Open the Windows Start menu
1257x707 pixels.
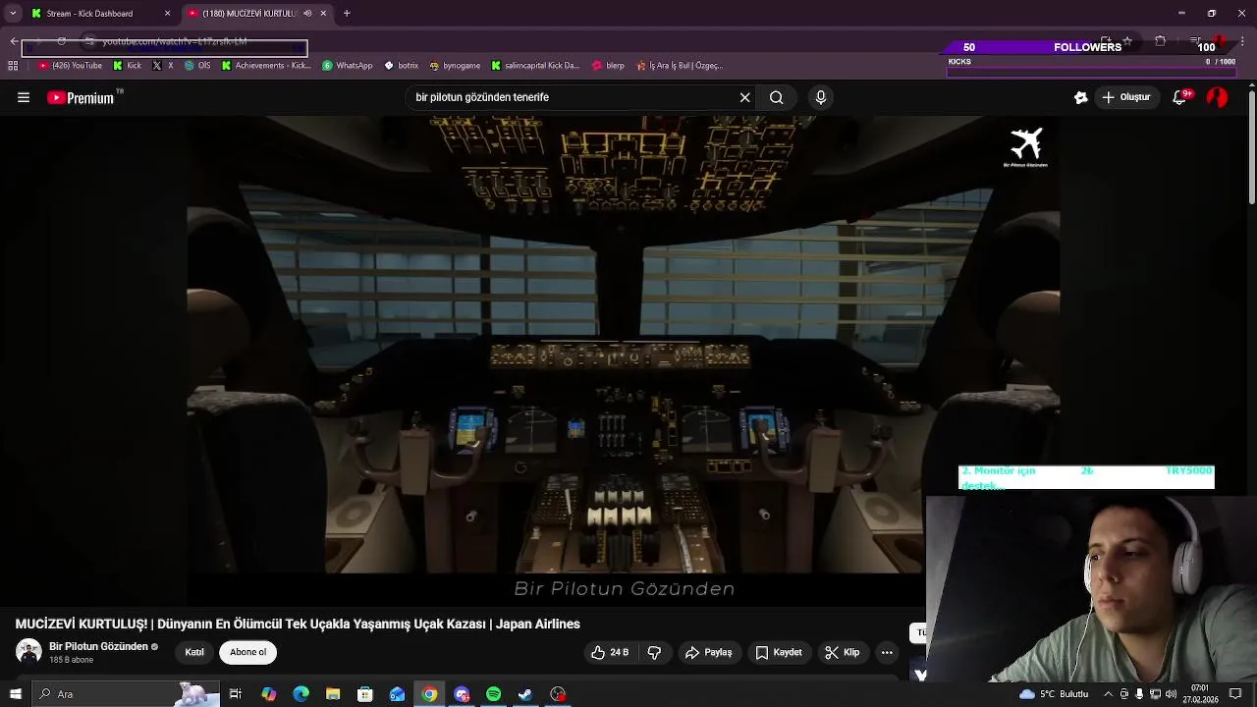click(x=15, y=694)
